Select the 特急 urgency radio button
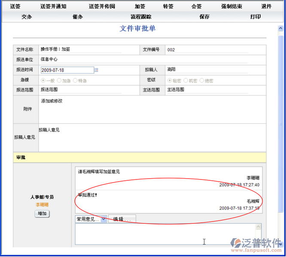Screen dimensions: 286x257 75,81
